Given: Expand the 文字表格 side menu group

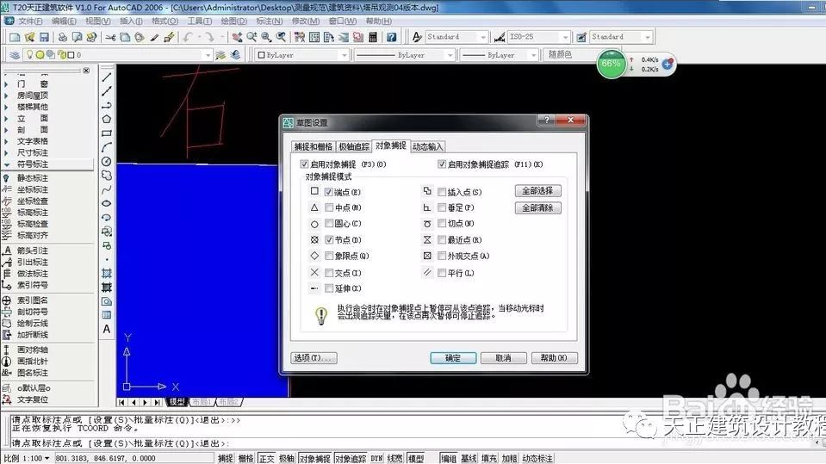Looking at the screenshot, I should (32, 141).
